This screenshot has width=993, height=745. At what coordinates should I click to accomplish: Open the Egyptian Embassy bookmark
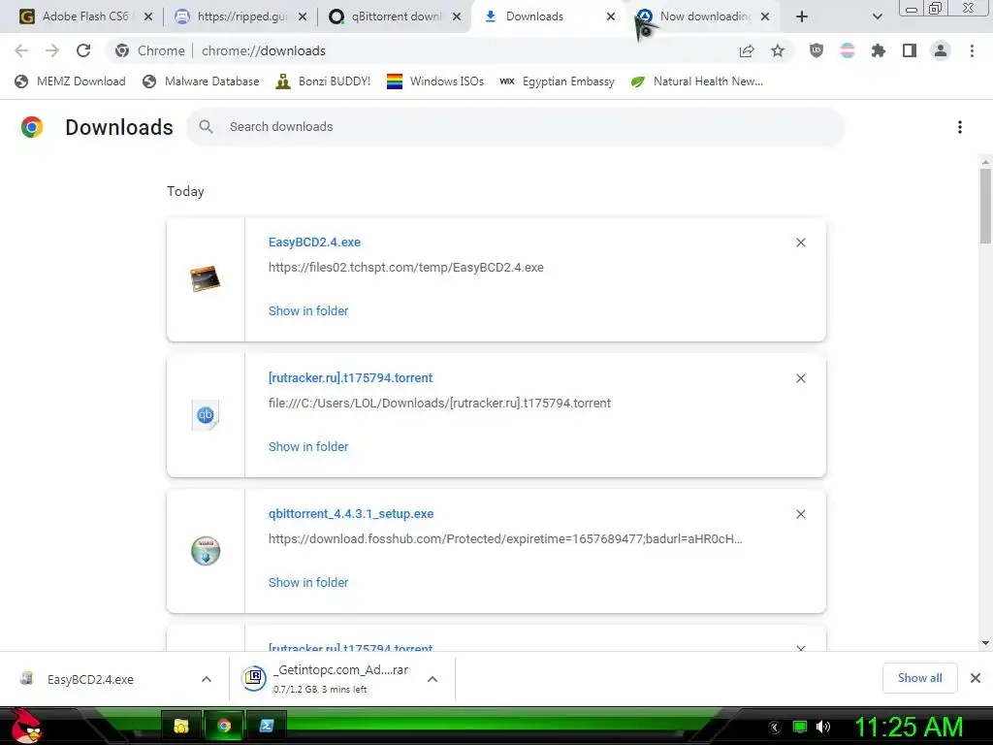click(558, 81)
